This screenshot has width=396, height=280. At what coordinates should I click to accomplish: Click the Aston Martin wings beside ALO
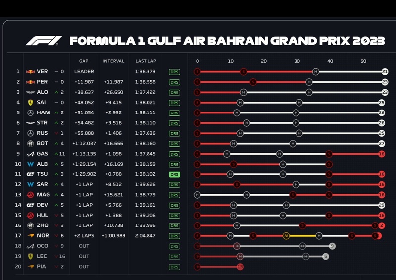coord(31,92)
